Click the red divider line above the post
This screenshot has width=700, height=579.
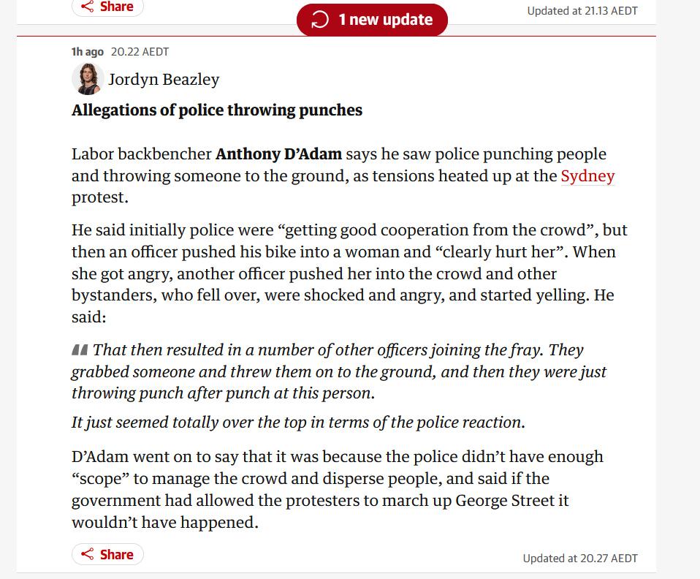(336, 36)
